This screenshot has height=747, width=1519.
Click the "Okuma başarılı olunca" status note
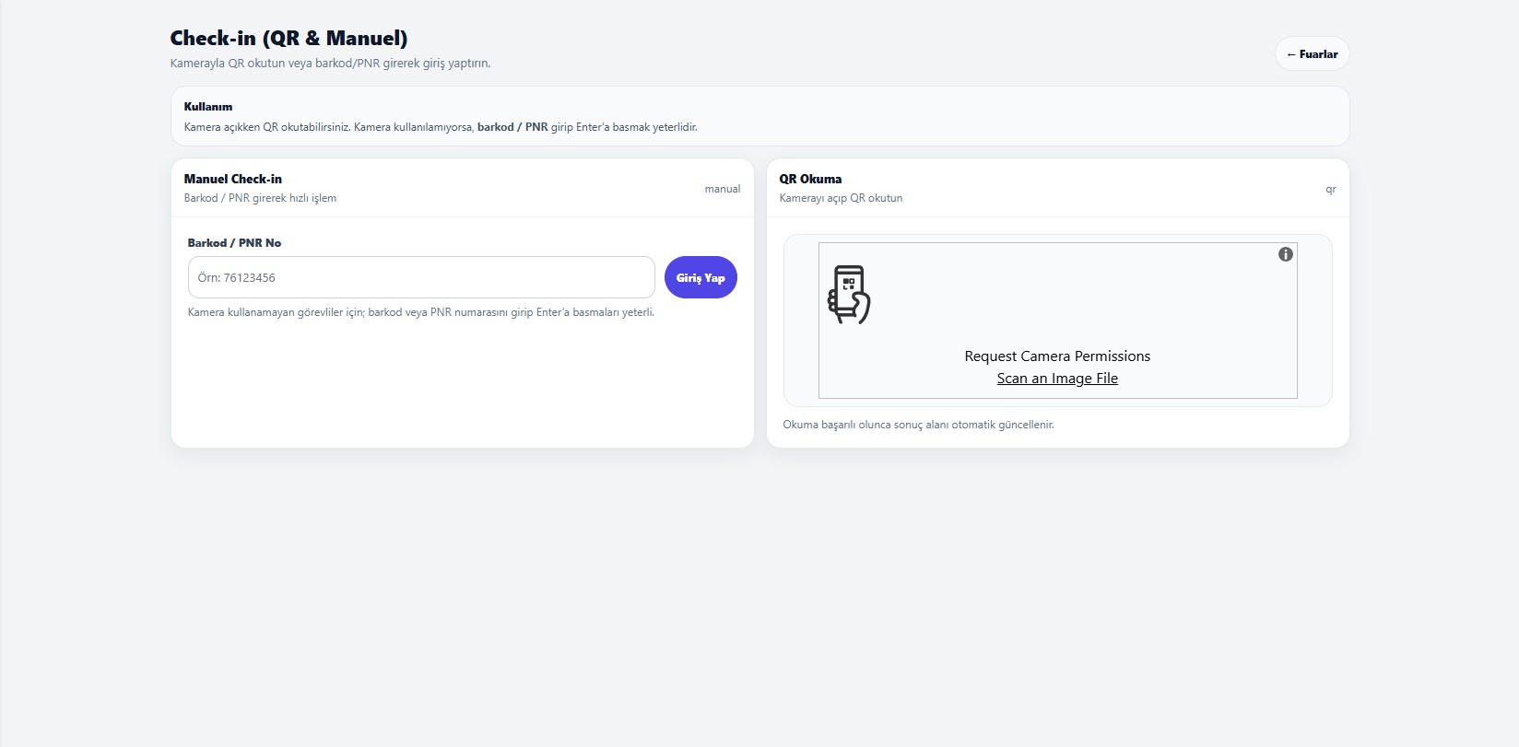click(918, 425)
